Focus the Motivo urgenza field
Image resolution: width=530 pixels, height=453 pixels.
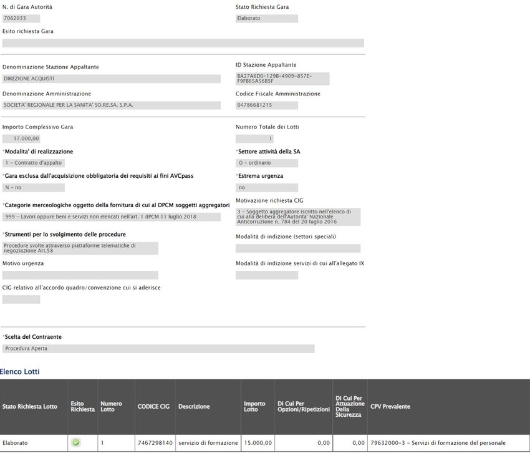pos(80,275)
